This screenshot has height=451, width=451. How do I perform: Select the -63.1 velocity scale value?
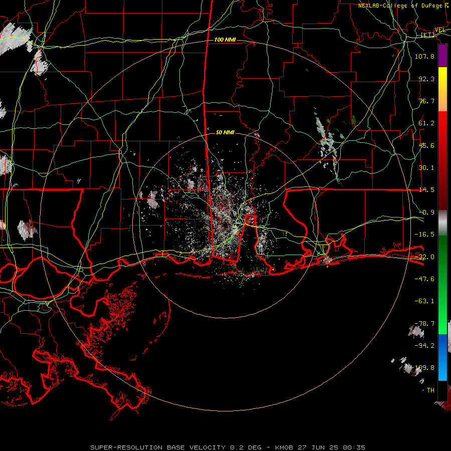point(424,301)
